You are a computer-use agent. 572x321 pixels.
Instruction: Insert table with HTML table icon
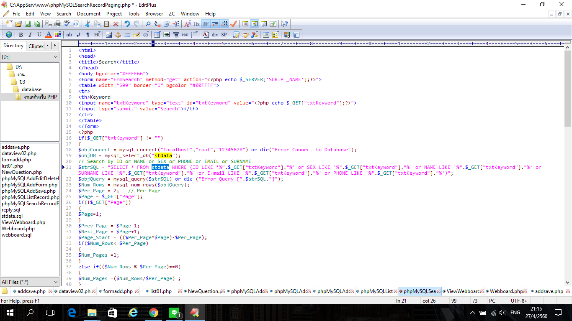pyautogui.click(x=157, y=35)
